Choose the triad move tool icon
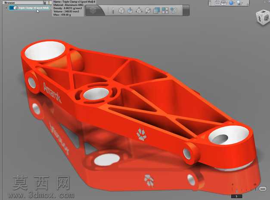Image resolution: width=270 pixels, height=200 pixels. tap(139, 11)
